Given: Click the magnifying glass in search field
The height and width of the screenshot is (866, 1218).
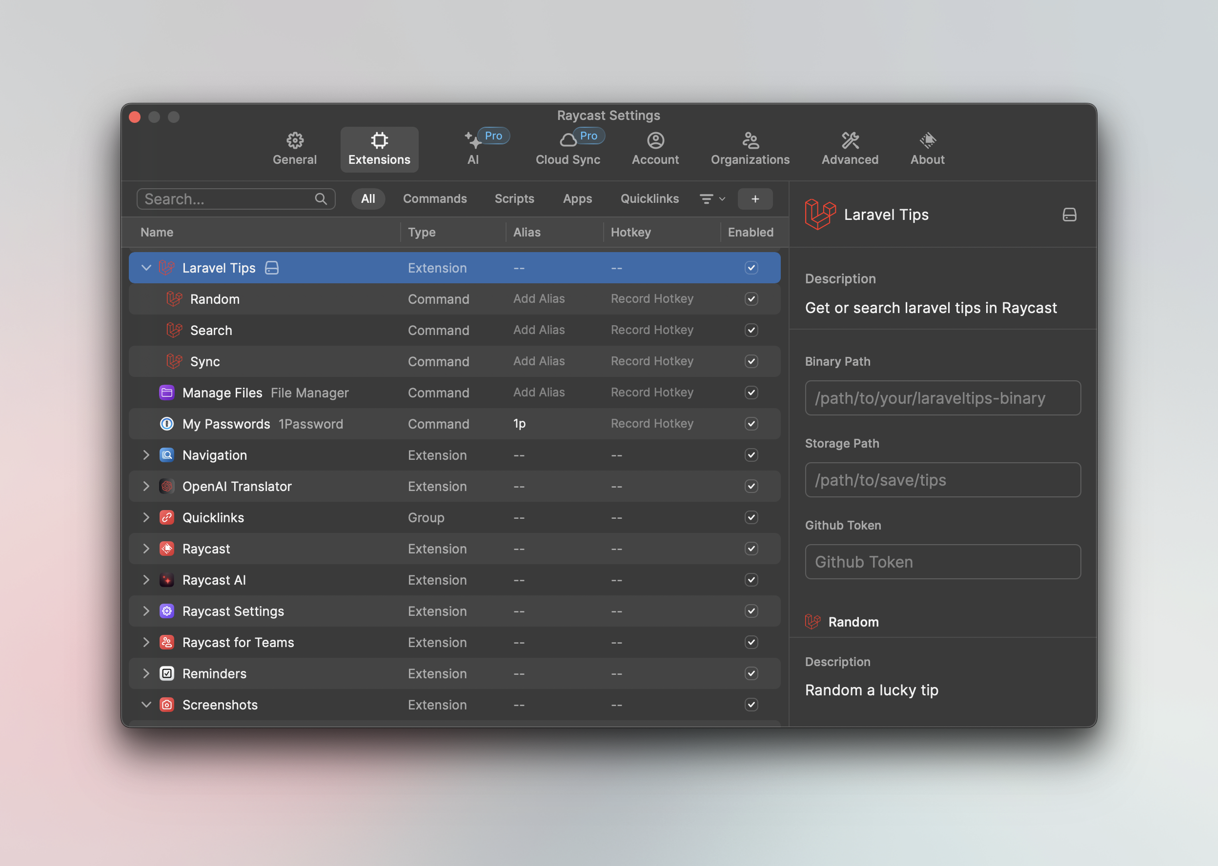Looking at the screenshot, I should click(x=321, y=199).
